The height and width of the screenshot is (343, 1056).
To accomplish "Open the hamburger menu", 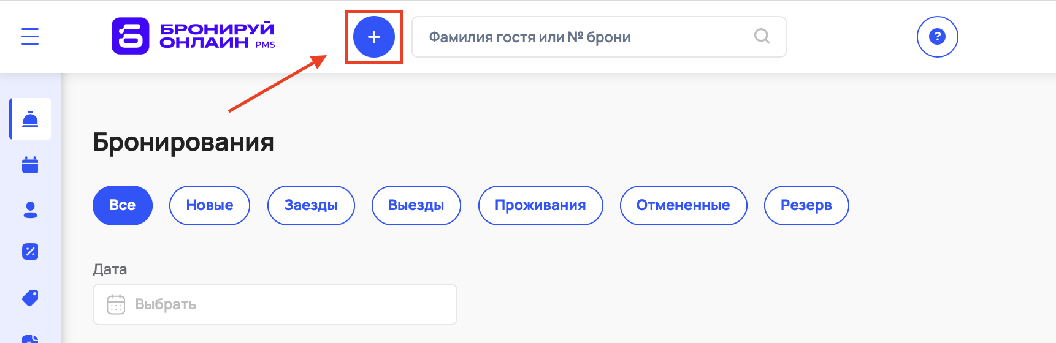I will click(30, 37).
